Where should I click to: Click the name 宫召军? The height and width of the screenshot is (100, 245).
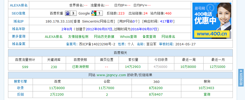pyautogui.click(x=151, y=44)
